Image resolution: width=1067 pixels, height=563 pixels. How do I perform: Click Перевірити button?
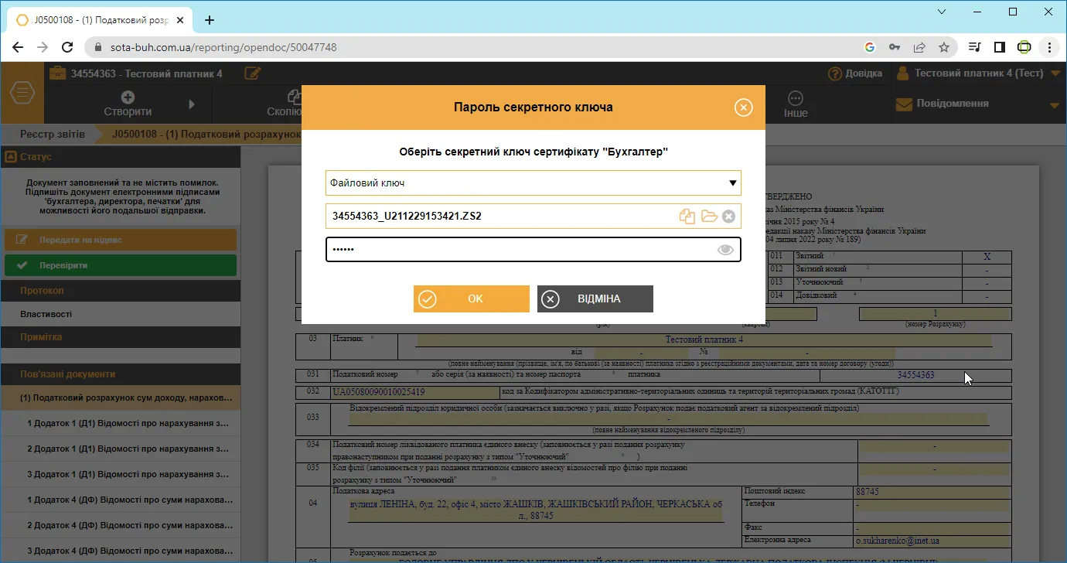[x=121, y=265]
